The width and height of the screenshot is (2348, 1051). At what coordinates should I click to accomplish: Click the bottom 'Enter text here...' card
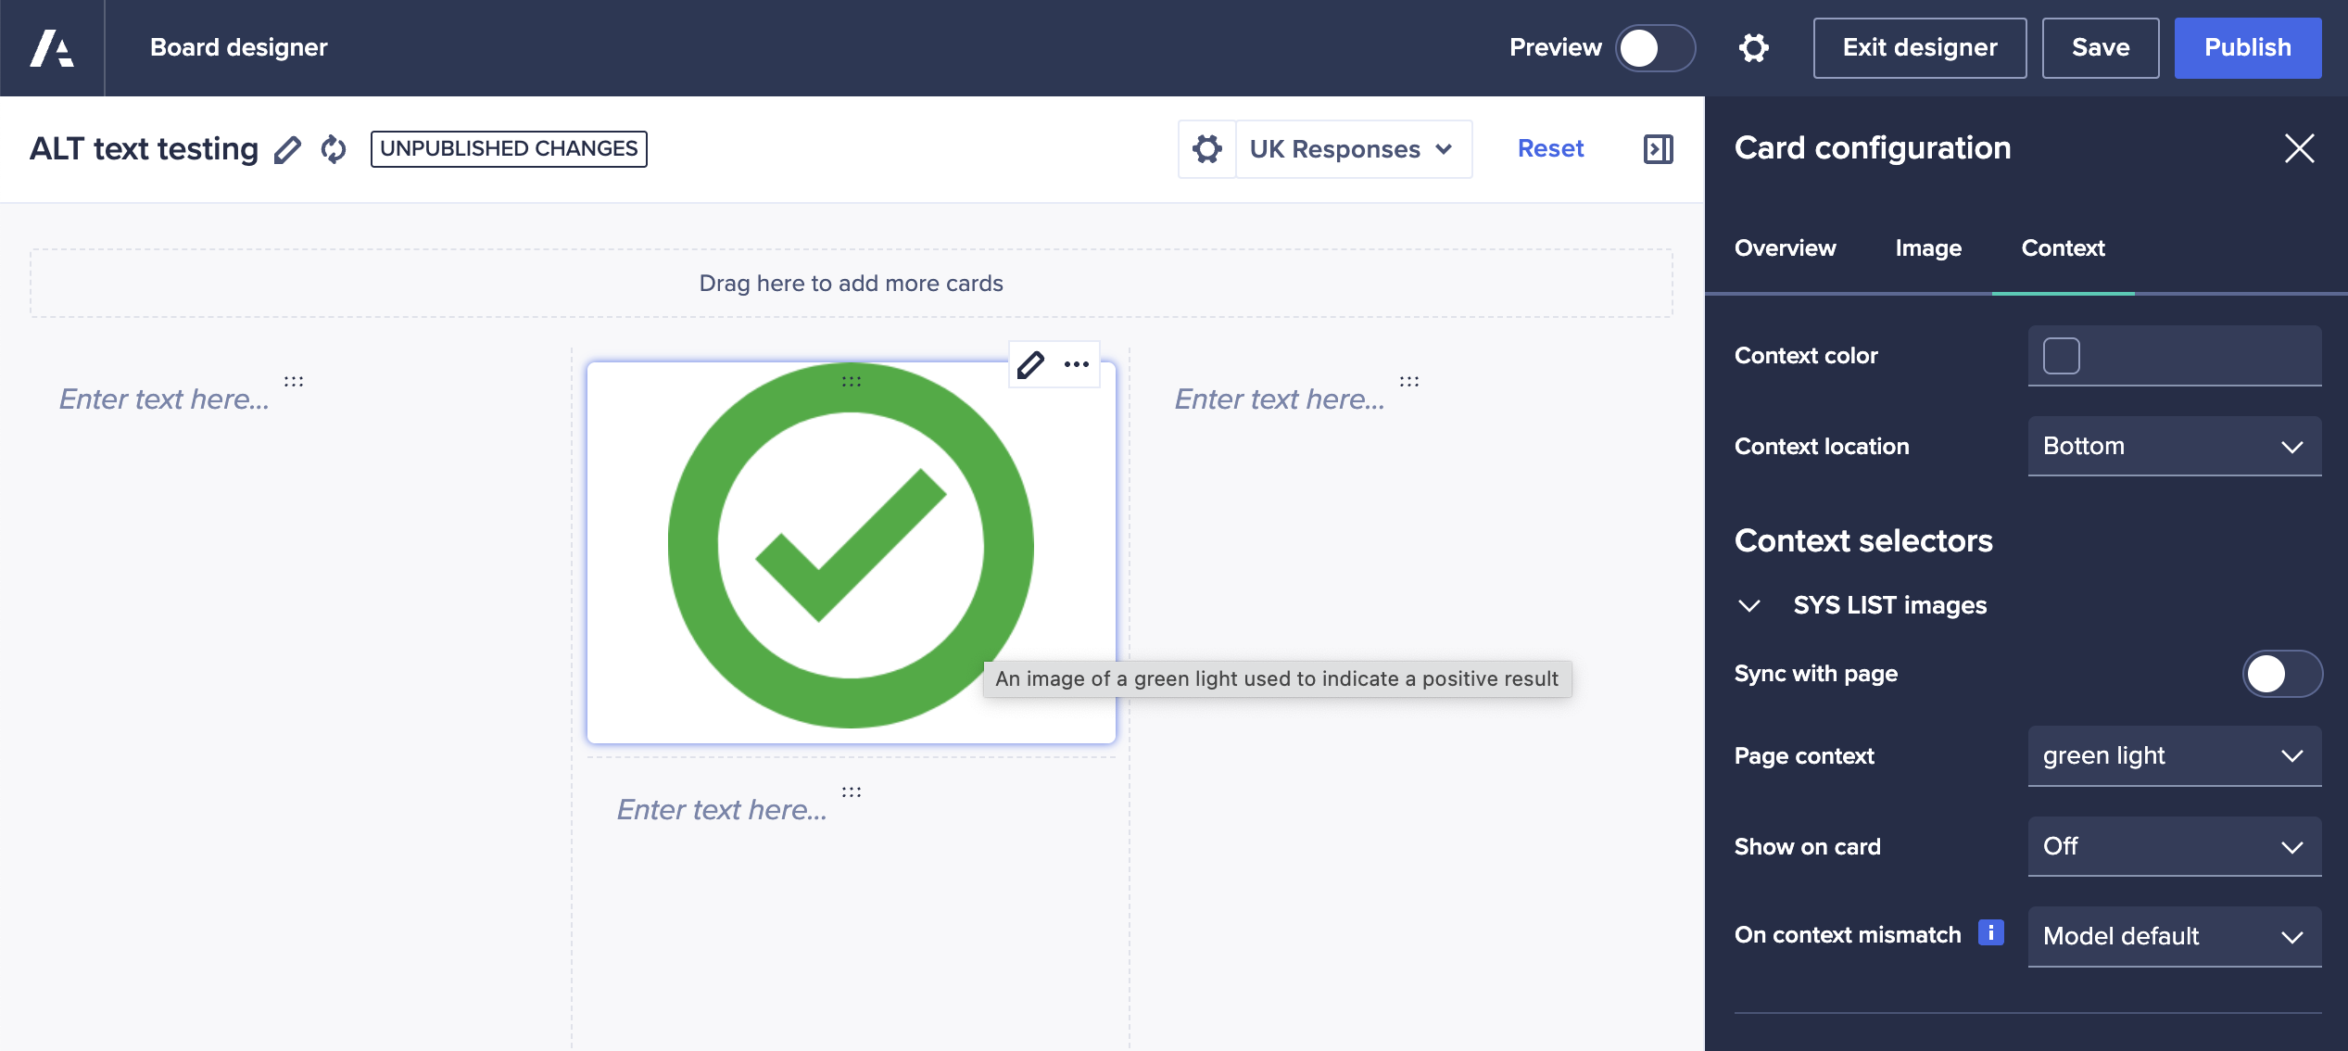coord(722,810)
